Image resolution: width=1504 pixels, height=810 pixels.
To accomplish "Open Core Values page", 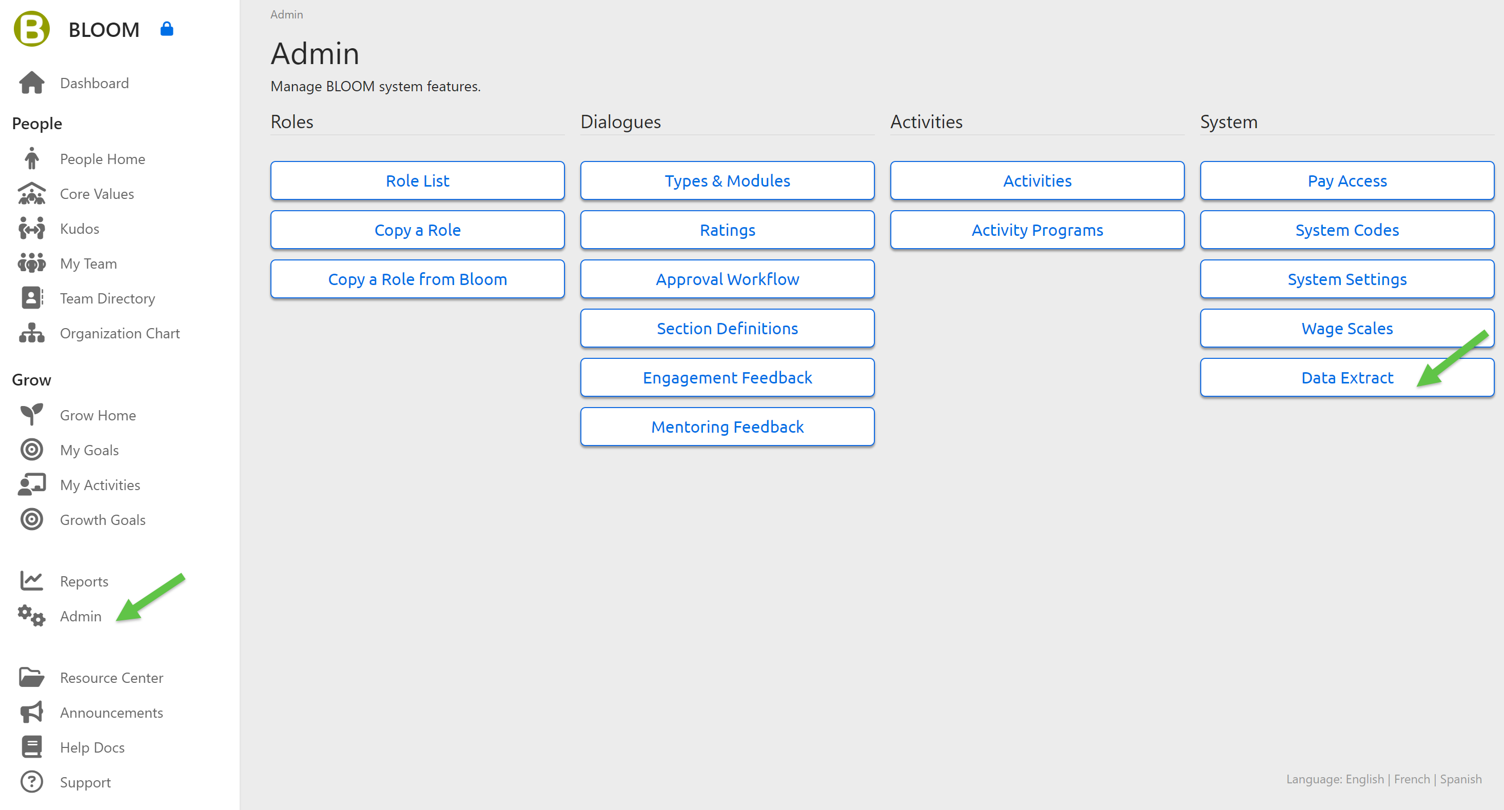I will (x=97, y=194).
